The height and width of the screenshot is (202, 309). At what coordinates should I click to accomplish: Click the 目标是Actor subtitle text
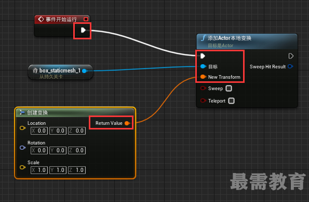[221, 46]
